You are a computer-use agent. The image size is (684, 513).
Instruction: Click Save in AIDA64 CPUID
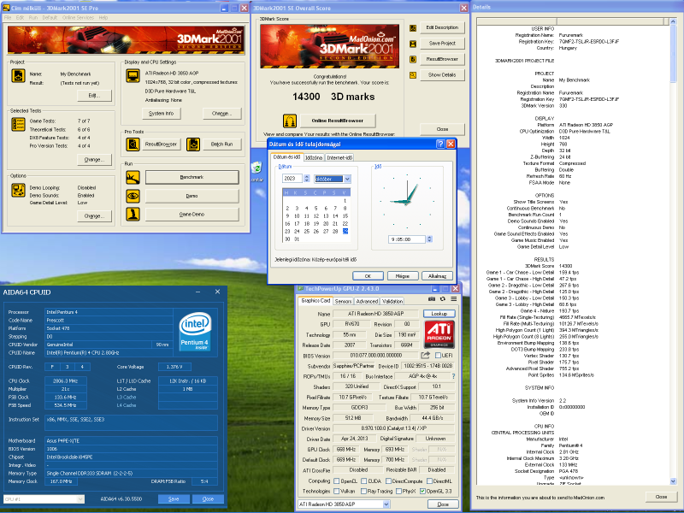point(174,499)
